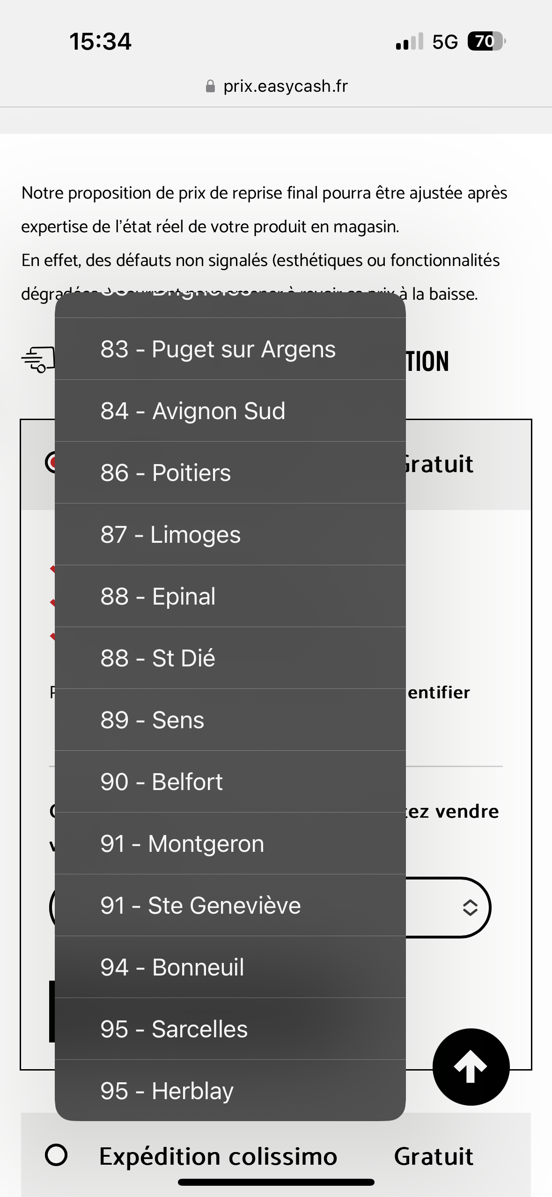Image resolution: width=552 pixels, height=1197 pixels.
Task: Tap the prix.easycash.fr address bar
Action: coord(276,86)
